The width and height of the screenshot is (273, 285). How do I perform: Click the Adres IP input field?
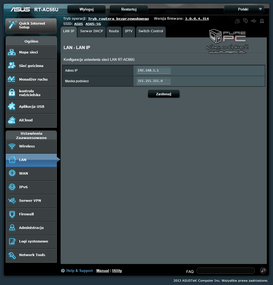click(x=154, y=71)
